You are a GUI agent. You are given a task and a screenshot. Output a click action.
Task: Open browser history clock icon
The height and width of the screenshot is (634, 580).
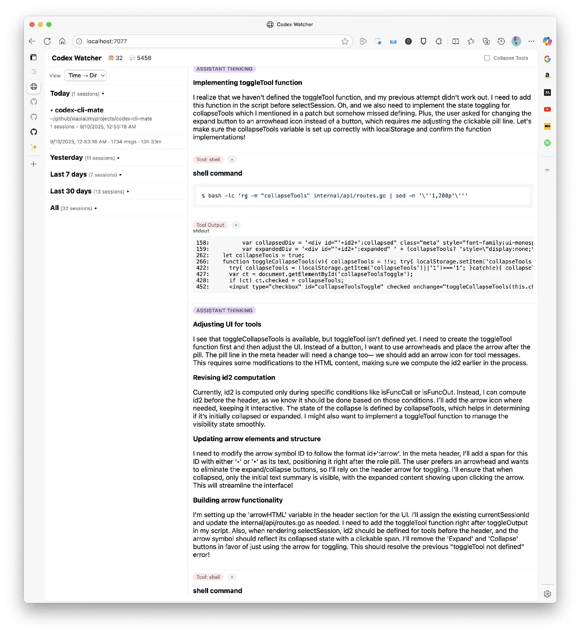coord(501,41)
